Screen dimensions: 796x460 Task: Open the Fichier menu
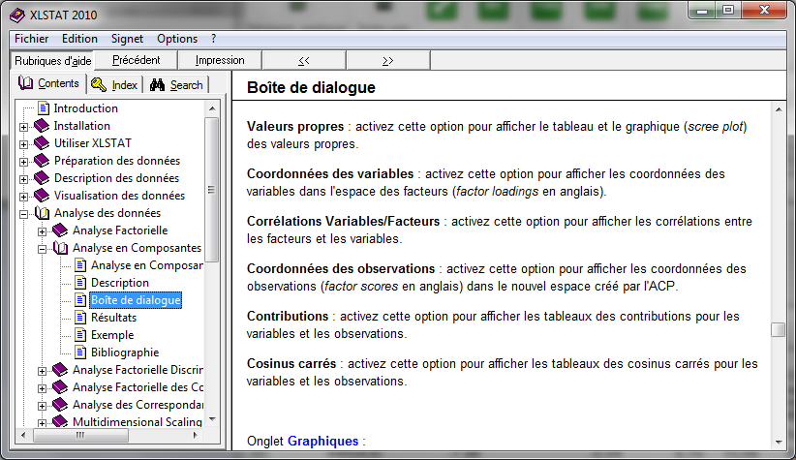coord(32,39)
